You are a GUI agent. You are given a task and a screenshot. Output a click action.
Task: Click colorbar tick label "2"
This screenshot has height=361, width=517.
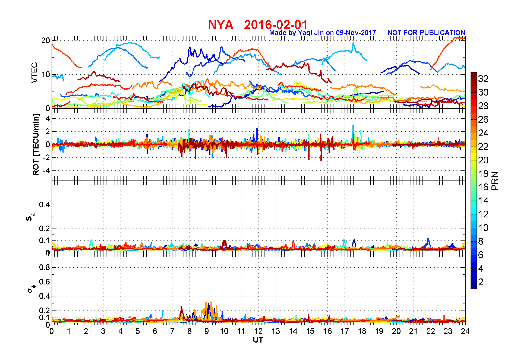pos(481,282)
